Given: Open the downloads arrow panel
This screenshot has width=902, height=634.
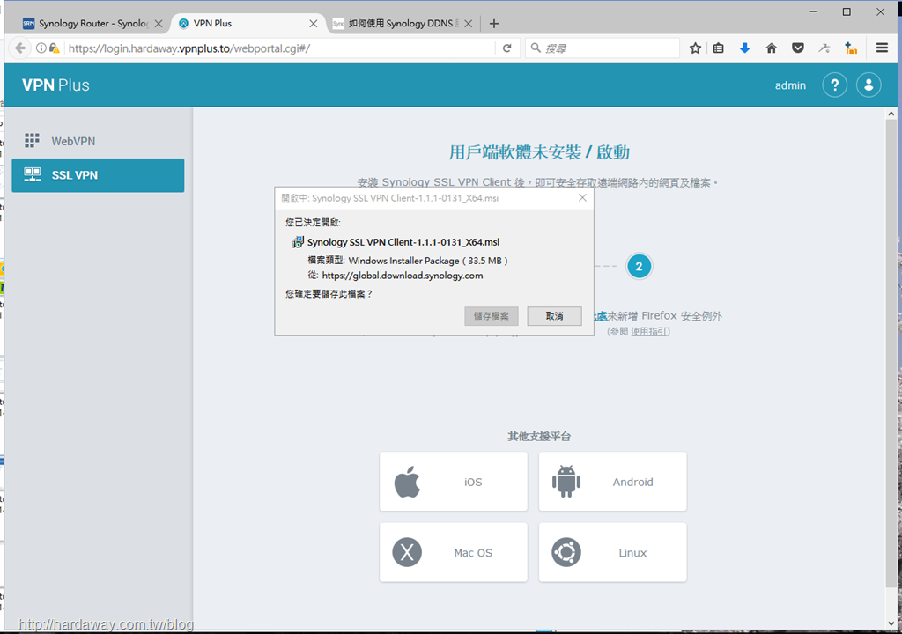Looking at the screenshot, I should (x=745, y=48).
